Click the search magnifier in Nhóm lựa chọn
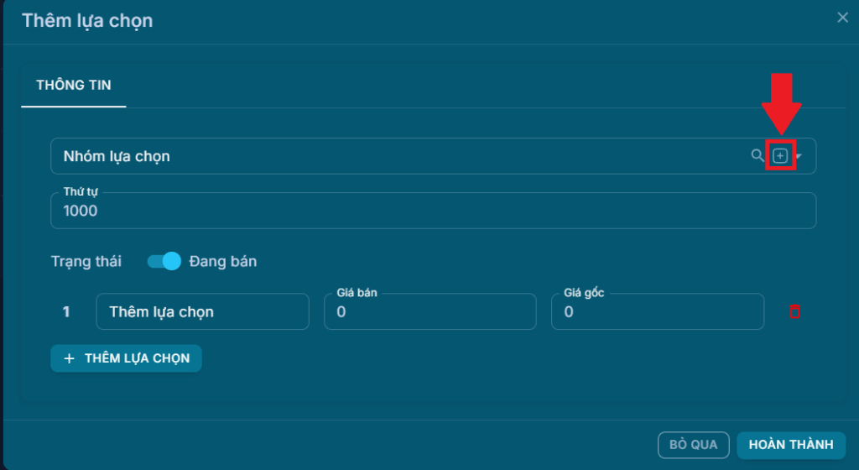Screen dimensions: 859x470 click(757, 156)
